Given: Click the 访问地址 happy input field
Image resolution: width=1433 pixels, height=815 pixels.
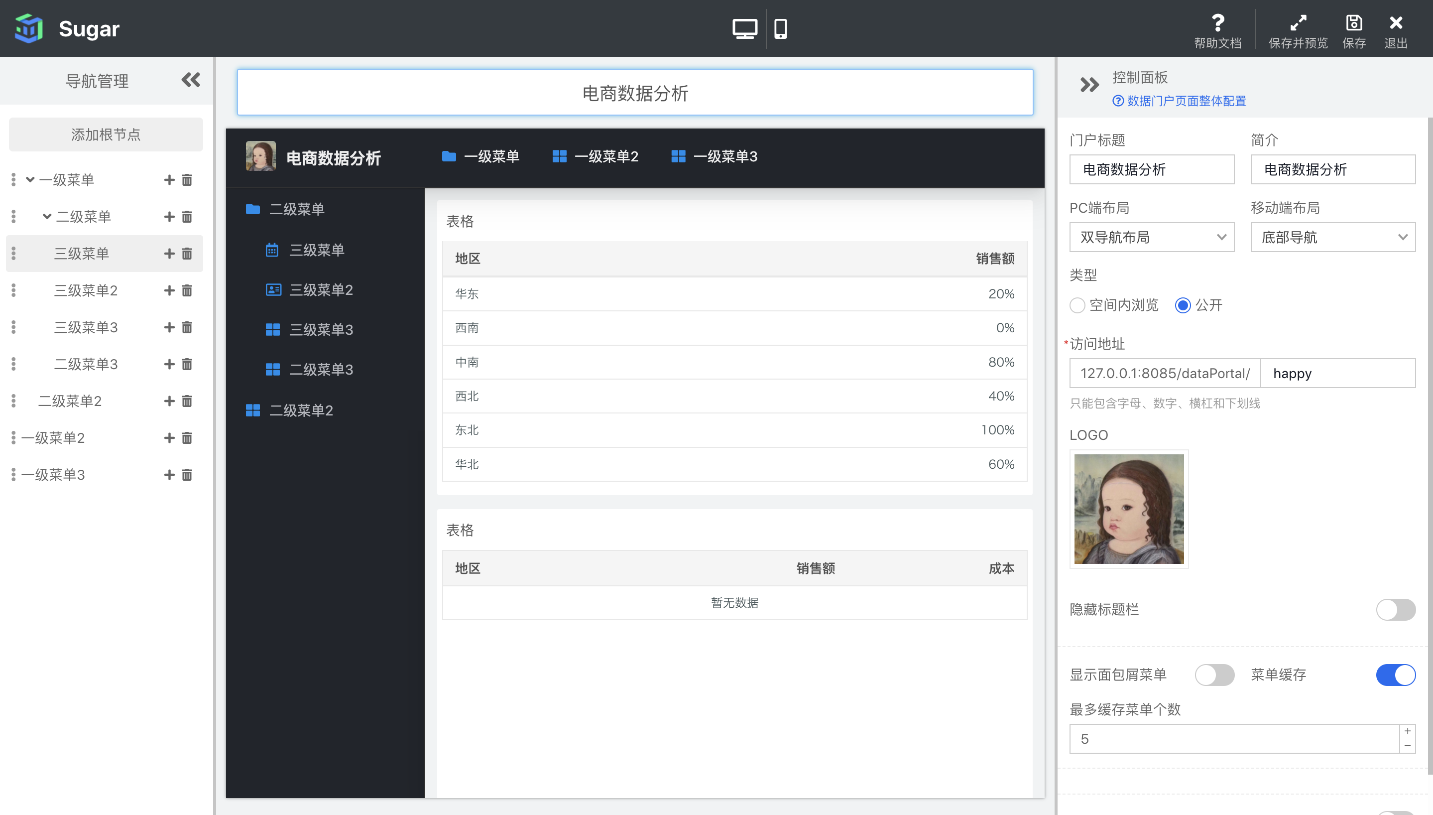Looking at the screenshot, I should coord(1338,373).
